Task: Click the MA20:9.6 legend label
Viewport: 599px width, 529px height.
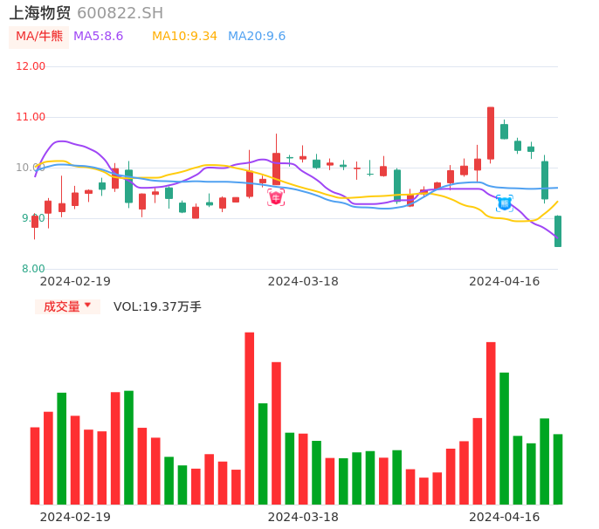Action: point(257,37)
